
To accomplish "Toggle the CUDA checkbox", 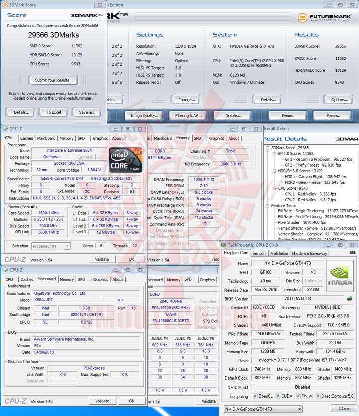I will 278,396.
